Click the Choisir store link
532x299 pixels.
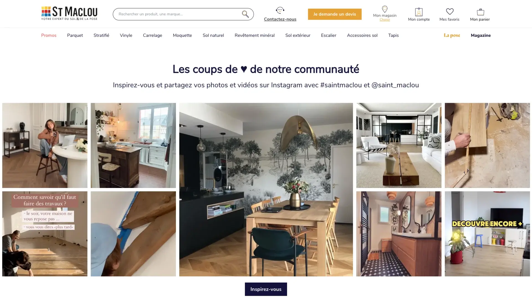[x=385, y=20]
